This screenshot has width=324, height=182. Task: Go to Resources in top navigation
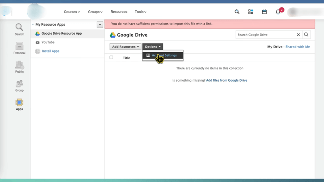[x=119, y=12]
